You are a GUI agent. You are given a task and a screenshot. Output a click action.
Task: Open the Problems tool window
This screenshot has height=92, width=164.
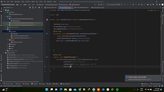coord(26,84)
